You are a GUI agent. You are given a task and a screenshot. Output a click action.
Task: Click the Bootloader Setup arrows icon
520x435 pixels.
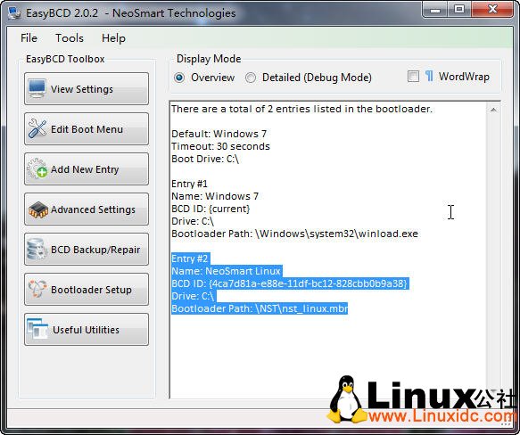click(37, 289)
